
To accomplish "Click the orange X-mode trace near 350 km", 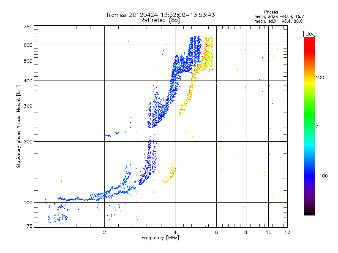I will (x=190, y=90).
